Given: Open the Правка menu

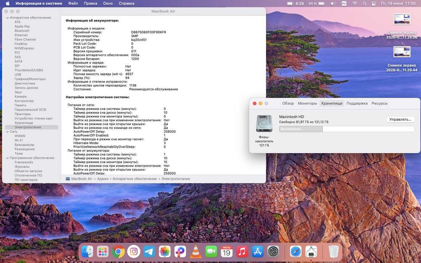Looking at the screenshot, I should click(x=91, y=3).
